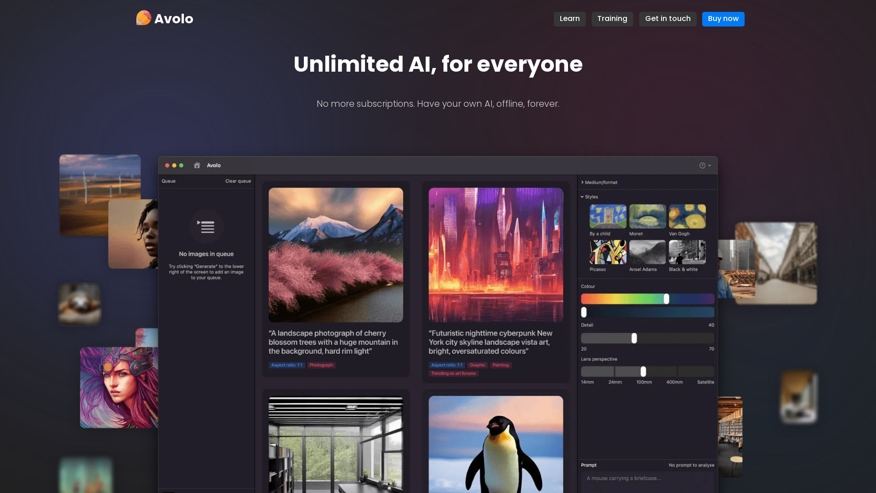Click the Avolo title in app window

click(x=214, y=165)
